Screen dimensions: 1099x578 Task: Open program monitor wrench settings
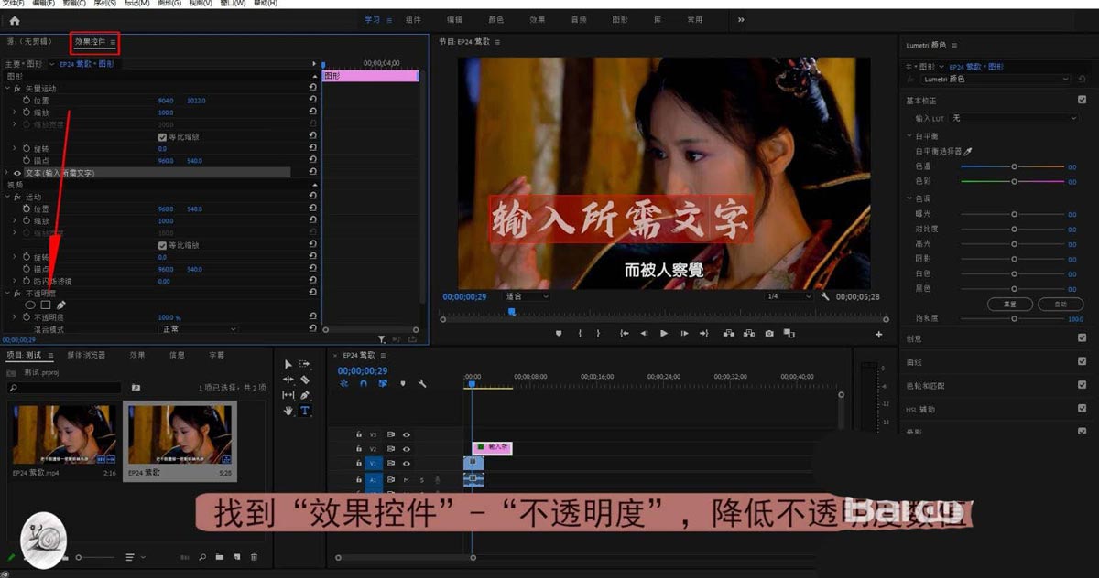coord(825,296)
